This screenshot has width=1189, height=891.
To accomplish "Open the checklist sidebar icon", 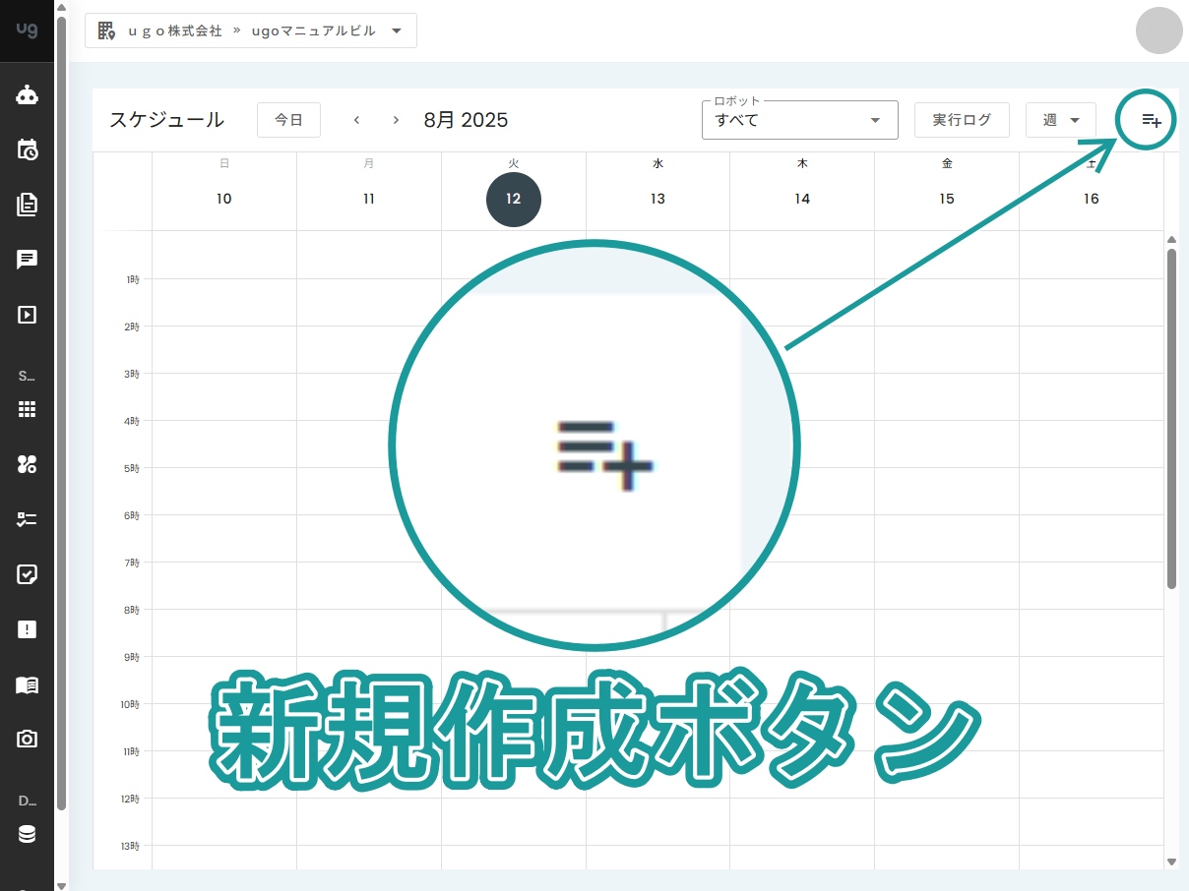I will click(x=27, y=519).
